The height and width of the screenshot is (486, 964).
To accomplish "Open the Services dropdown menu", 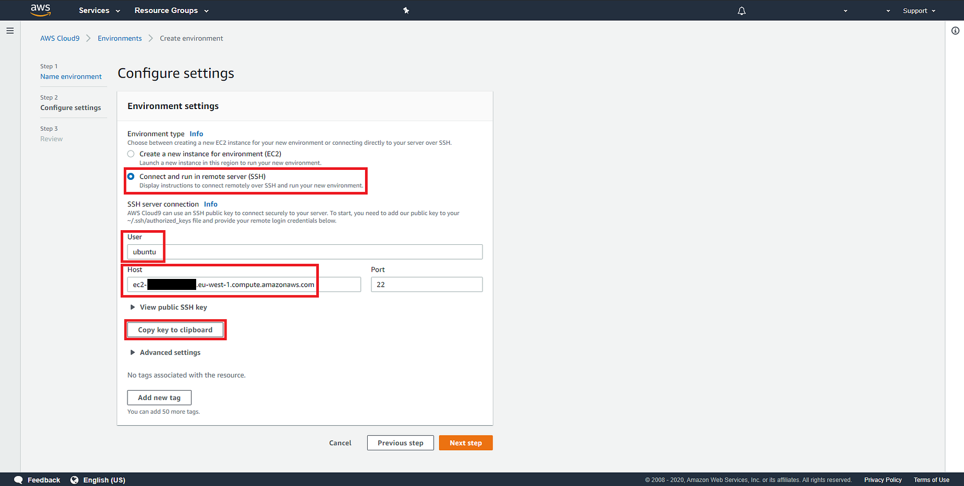I will click(x=99, y=10).
